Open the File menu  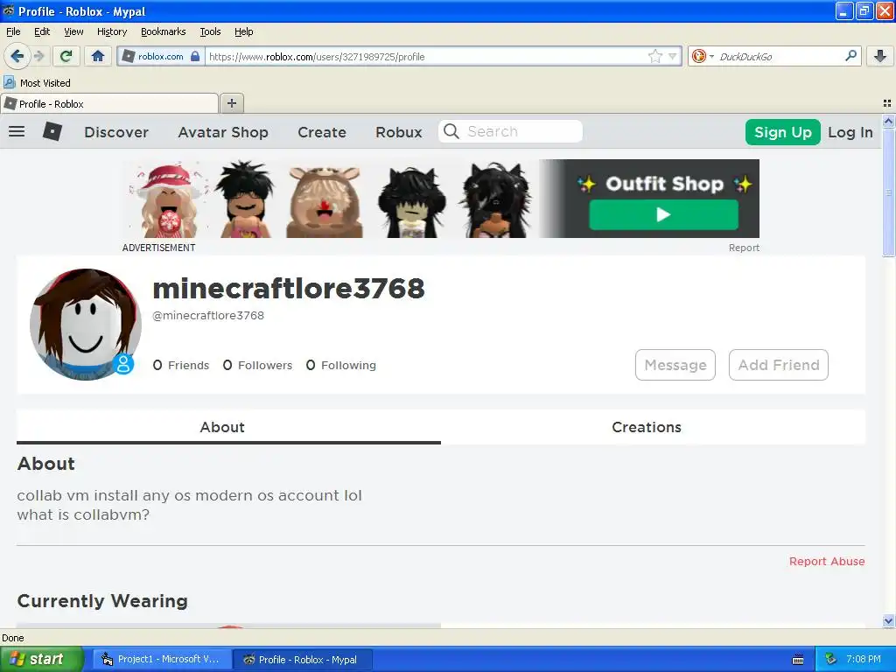coord(13,31)
